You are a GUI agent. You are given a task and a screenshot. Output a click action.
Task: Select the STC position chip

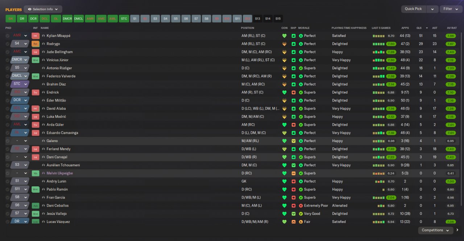[x=124, y=19]
